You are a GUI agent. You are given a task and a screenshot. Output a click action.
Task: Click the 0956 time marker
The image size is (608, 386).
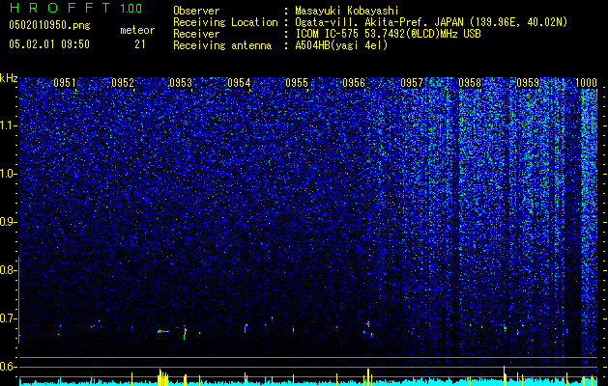click(x=354, y=83)
